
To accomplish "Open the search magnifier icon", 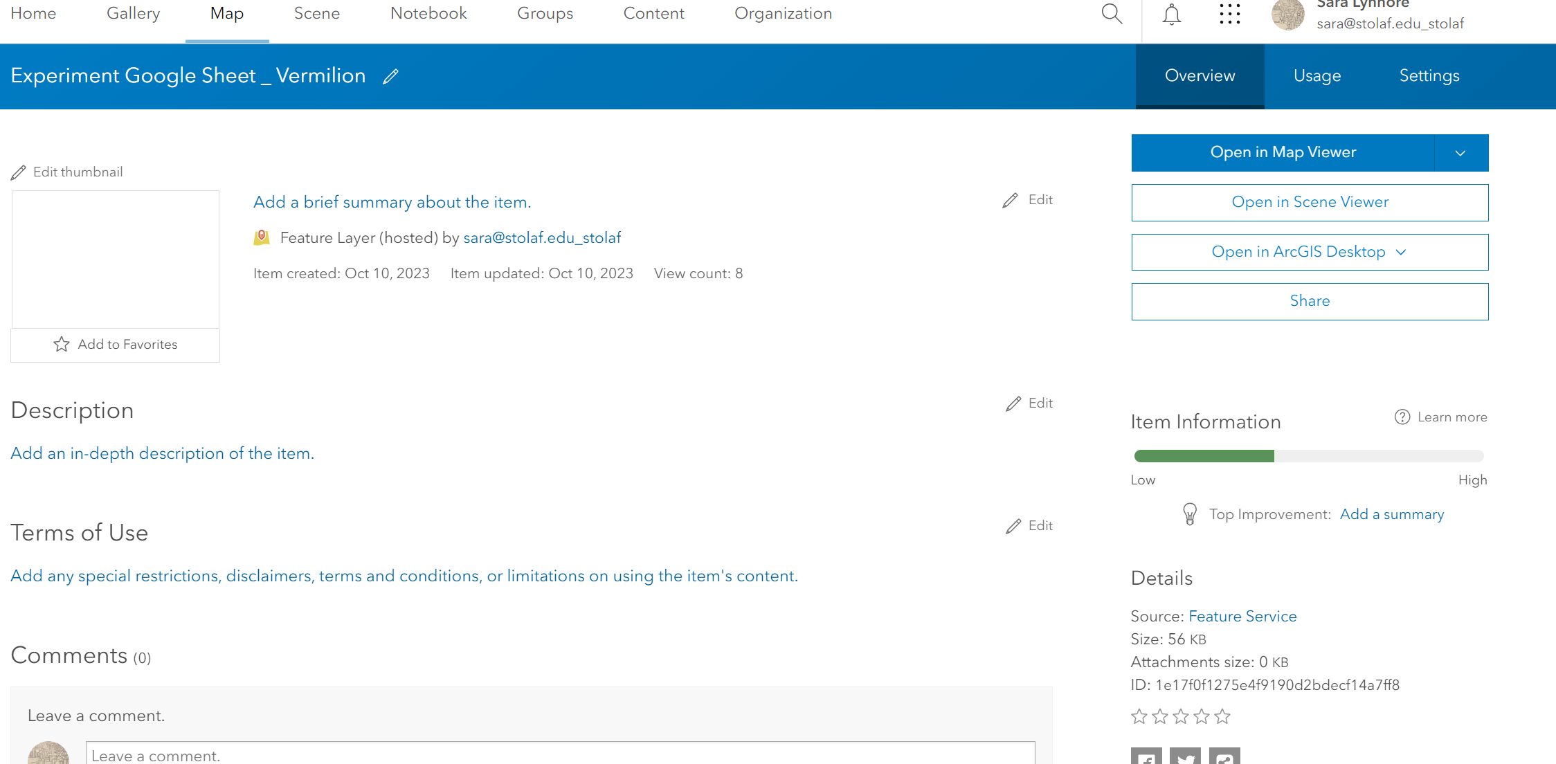I will [x=1112, y=14].
